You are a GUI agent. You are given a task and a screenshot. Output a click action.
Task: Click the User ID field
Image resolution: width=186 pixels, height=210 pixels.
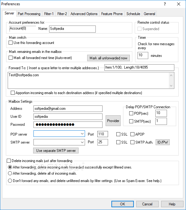tap(68, 117)
